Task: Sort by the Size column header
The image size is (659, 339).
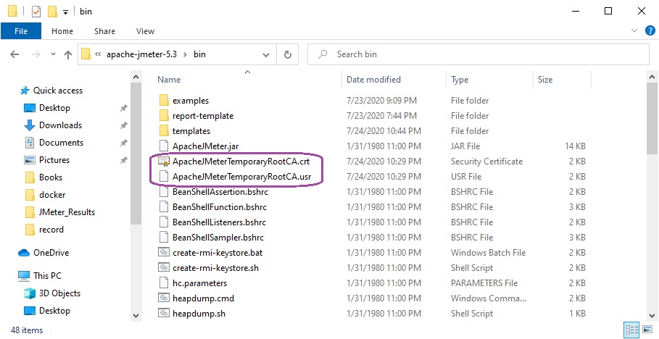Action: (x=545, y=80)
